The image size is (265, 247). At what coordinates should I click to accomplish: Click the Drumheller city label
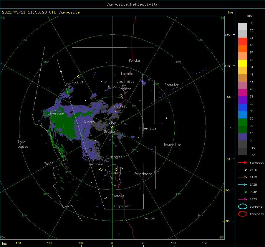pos(173,145)
